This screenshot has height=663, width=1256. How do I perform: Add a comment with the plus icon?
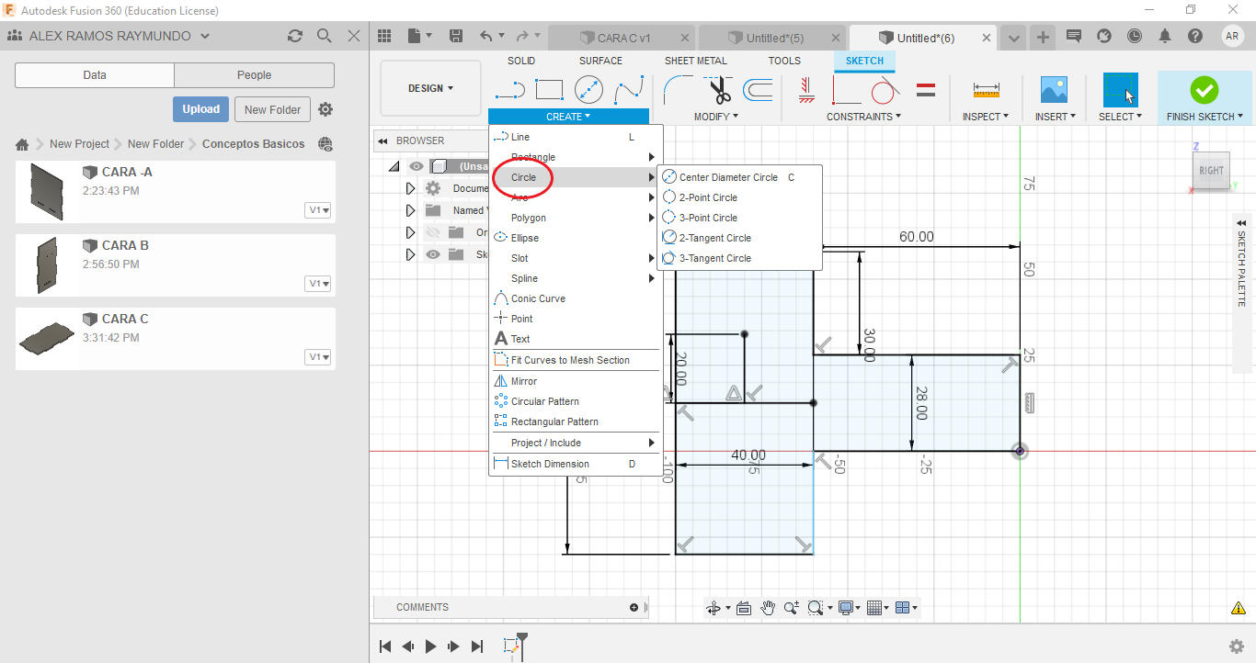(634, 607)
